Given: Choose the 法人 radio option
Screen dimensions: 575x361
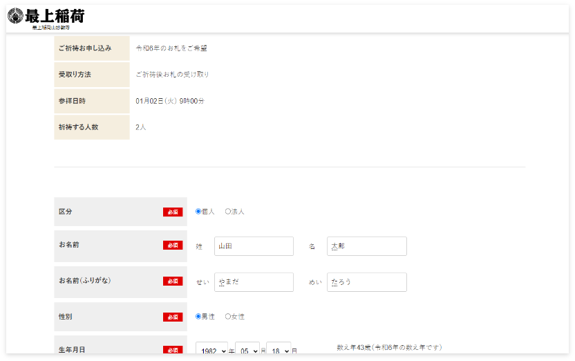Looking at the screenshot, I should tap(228, 212).
